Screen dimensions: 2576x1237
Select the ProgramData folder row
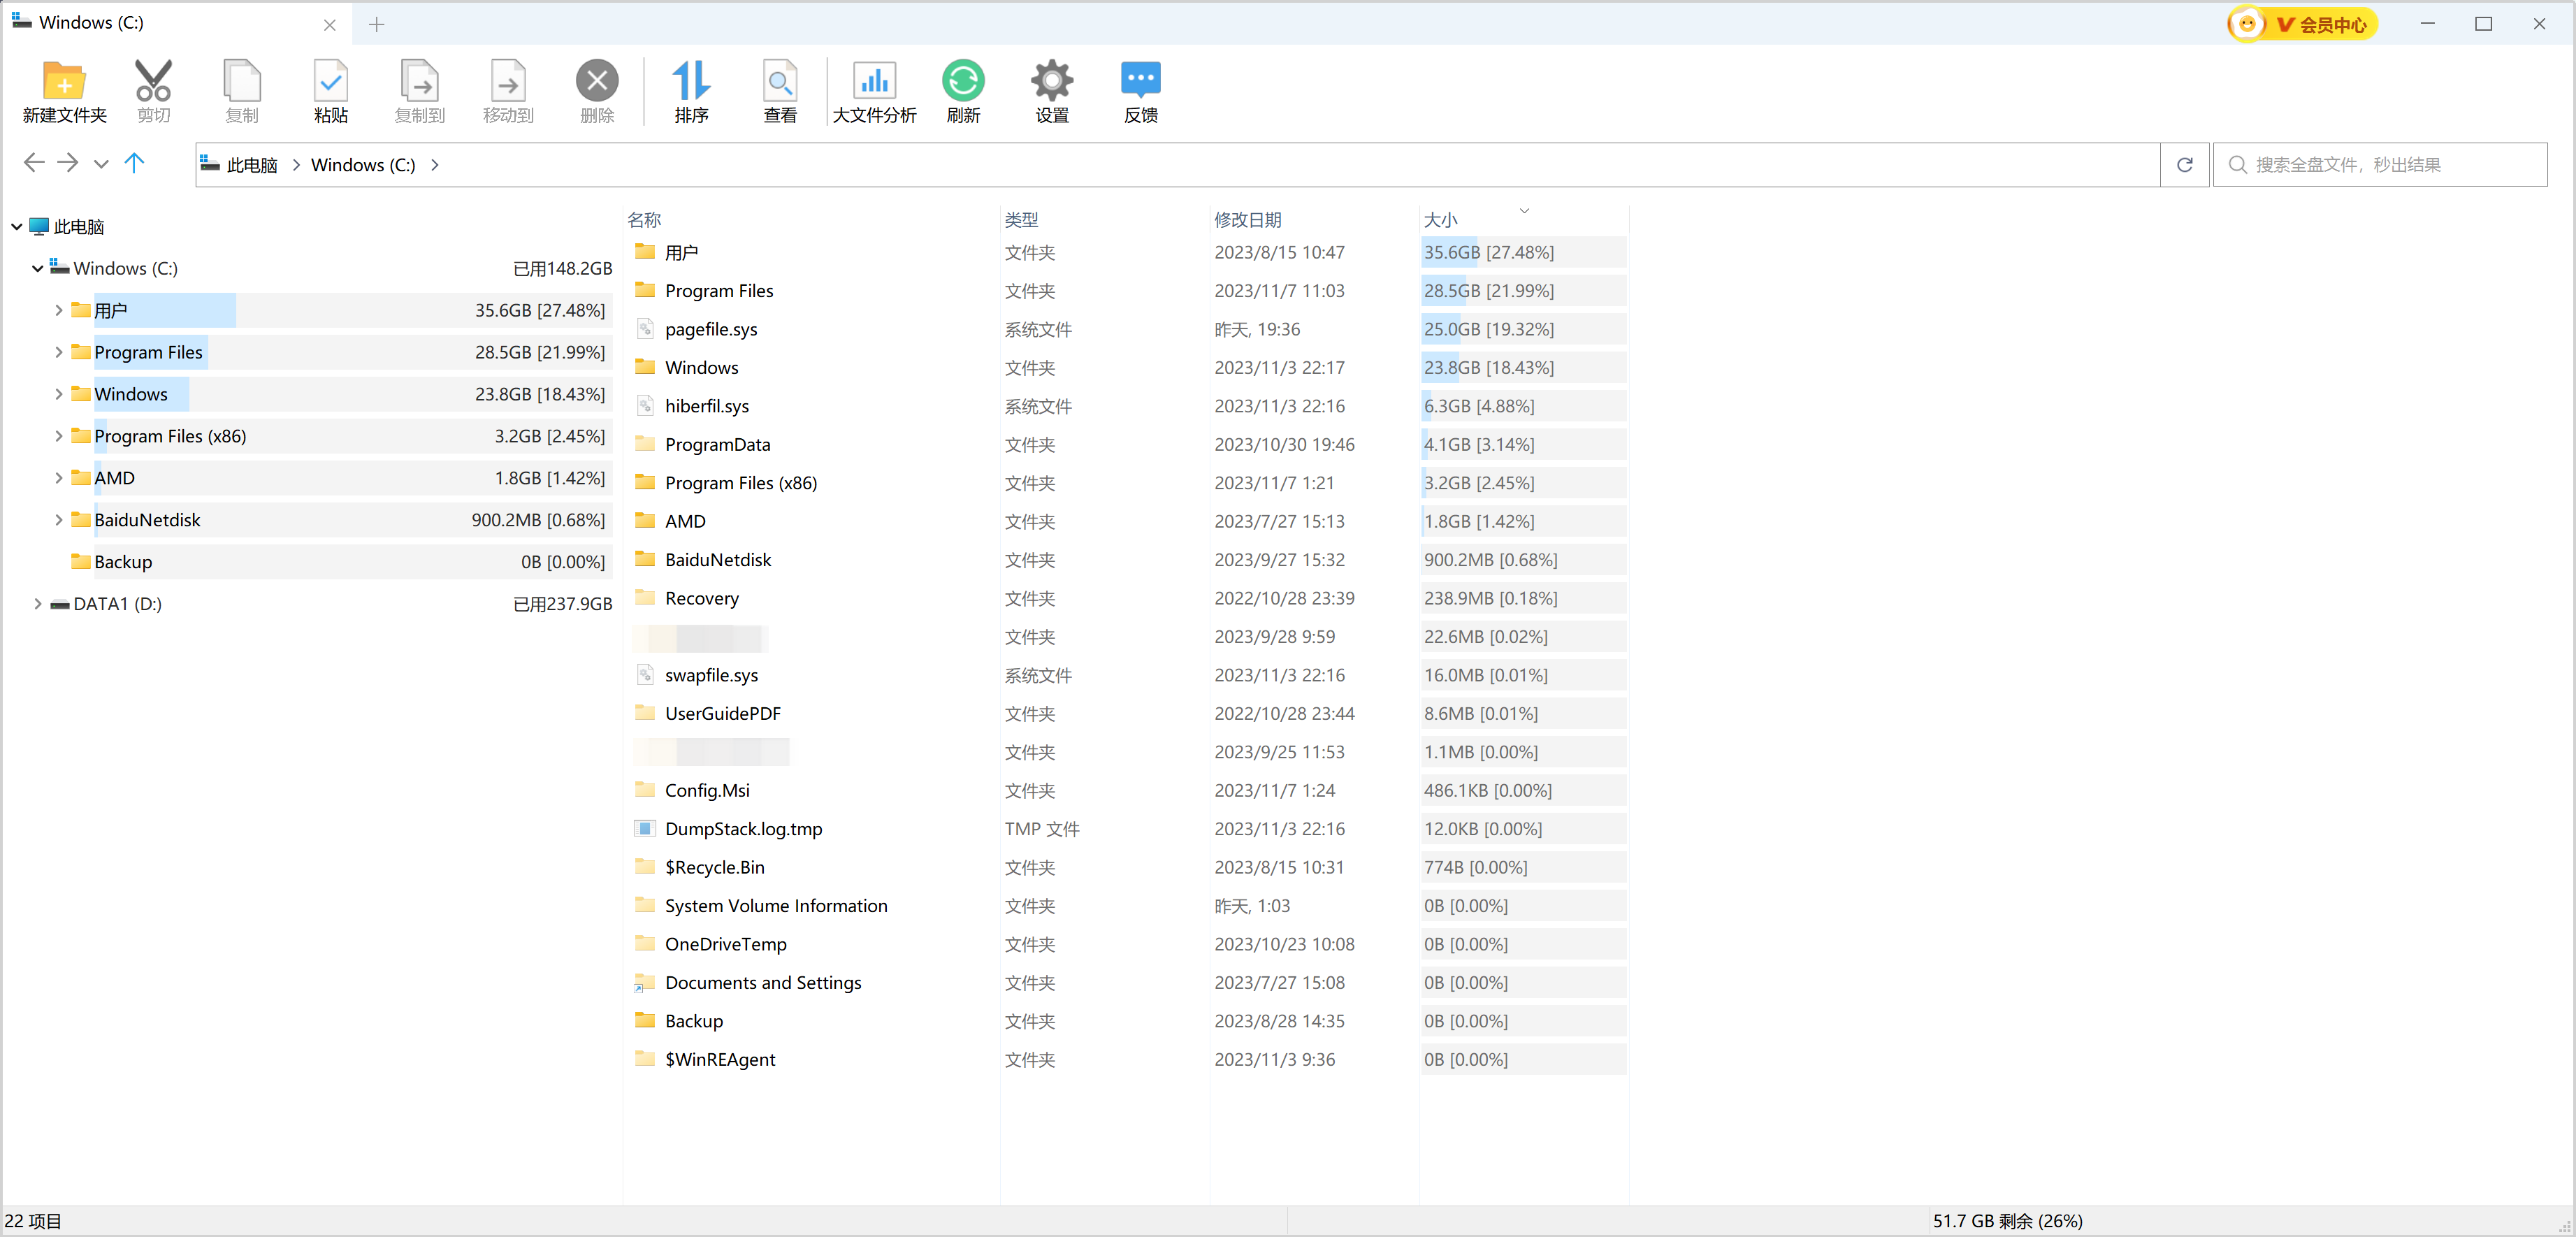coord(717,444)
